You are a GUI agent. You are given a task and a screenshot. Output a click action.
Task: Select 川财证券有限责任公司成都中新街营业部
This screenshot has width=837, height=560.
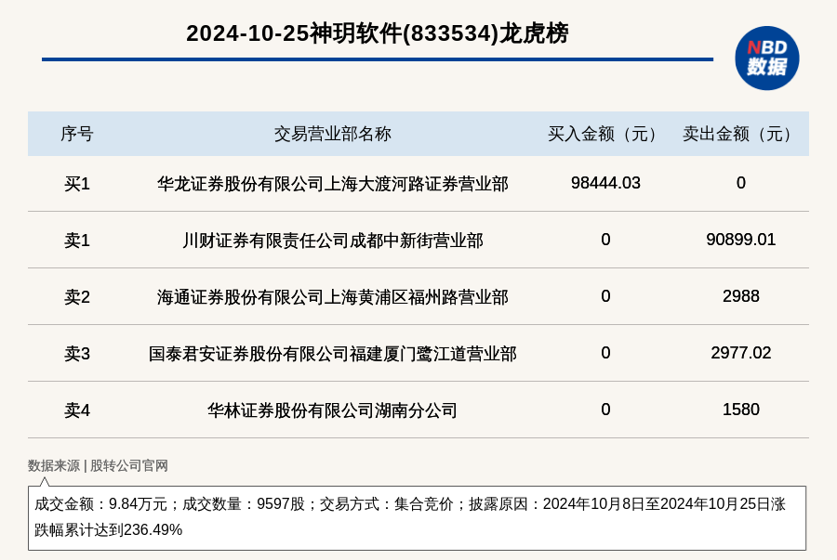coord(333,241)
